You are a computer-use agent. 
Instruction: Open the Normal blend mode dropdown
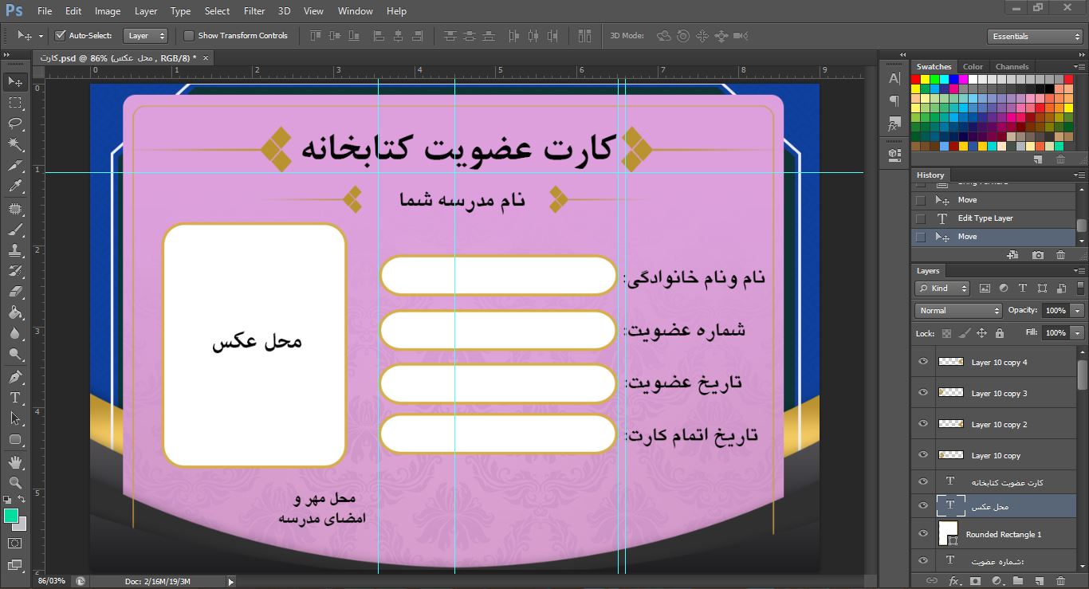pyautogui.click(x=958, y=311)
